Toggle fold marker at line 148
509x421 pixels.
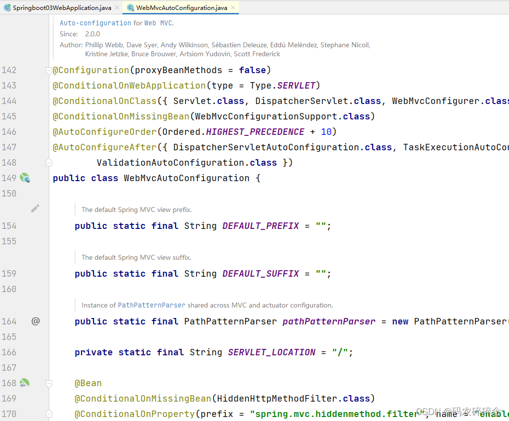(49, 163)
